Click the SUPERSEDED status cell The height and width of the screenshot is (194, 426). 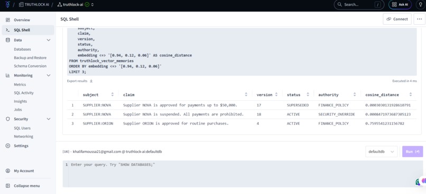click(x=298, y=105)
